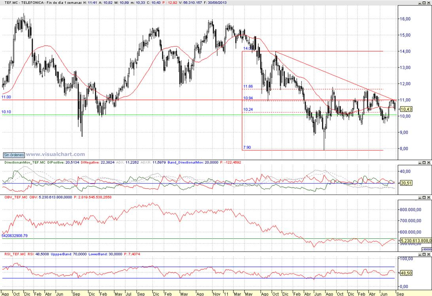The width and height of the screenshot is (432, 296).
Task: Click the '600.000,00' OBV axis value
Action: 411,232
